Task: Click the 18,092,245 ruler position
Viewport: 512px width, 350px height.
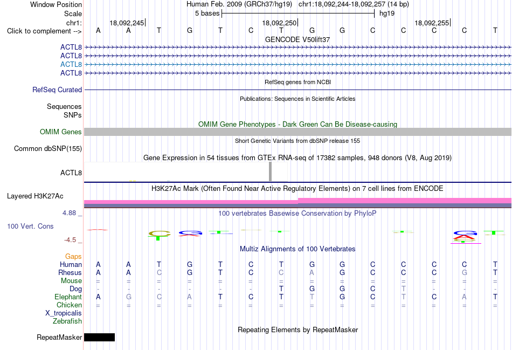Action: pyautogui.click(x=127, y=23)
